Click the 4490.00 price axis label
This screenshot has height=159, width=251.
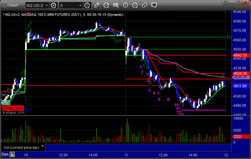tap(240, 105)
